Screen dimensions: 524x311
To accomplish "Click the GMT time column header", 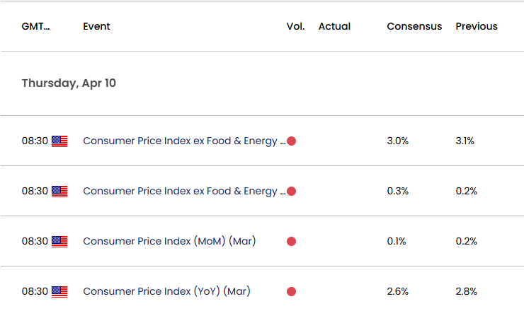I will pos(36,26).
